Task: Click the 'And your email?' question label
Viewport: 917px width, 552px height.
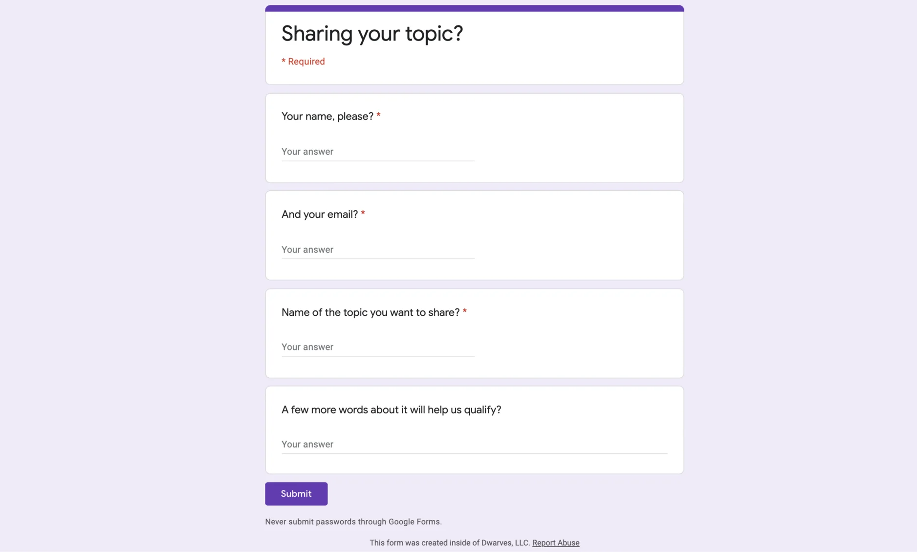Action: [319, 214]
